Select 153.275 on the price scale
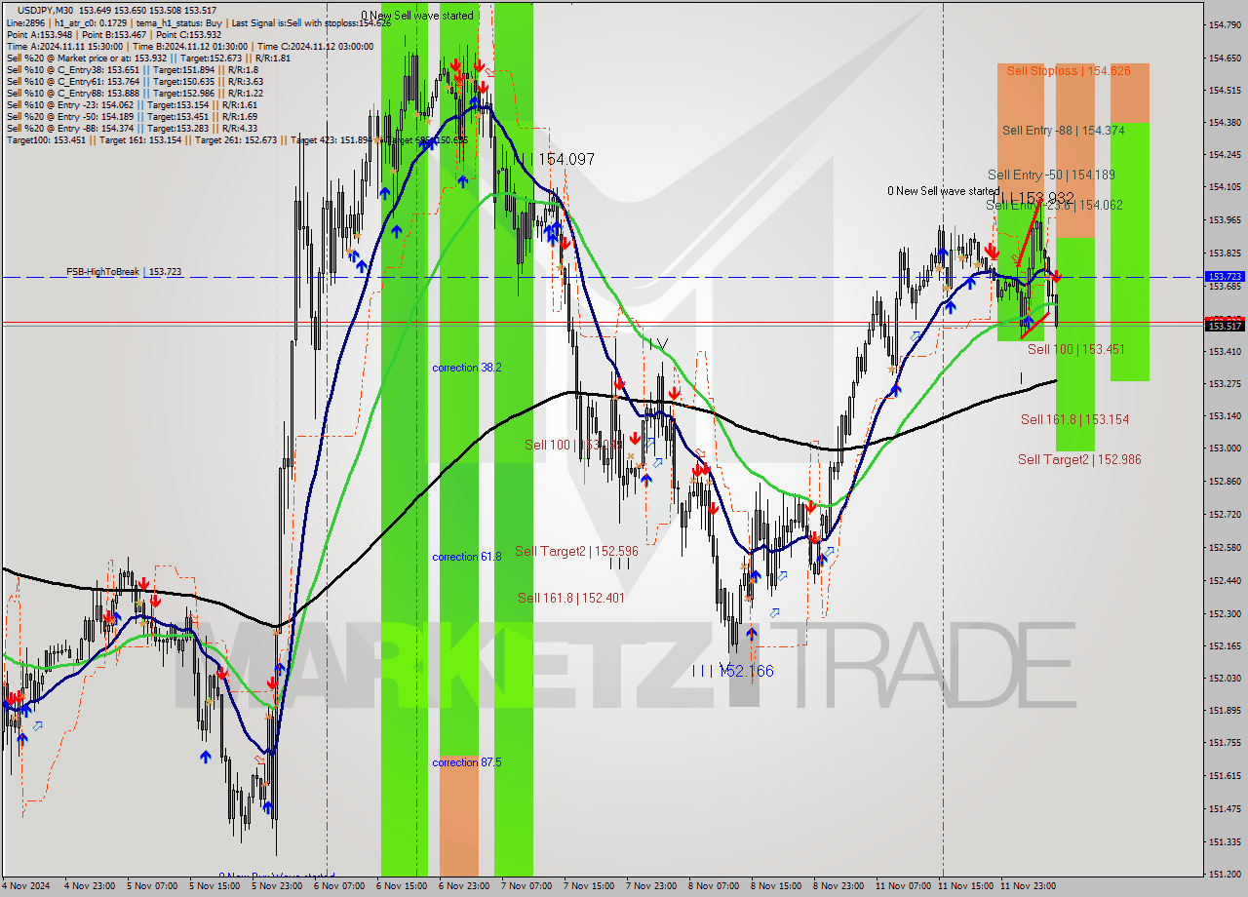 1225,383
